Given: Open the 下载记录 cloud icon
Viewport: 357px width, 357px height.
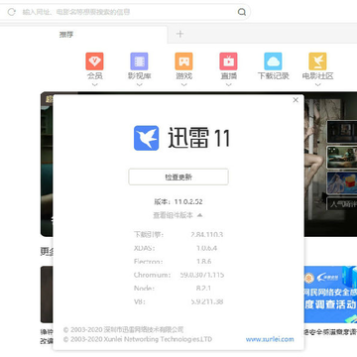Looking at the screenshot, I should (x=273, y=61).
